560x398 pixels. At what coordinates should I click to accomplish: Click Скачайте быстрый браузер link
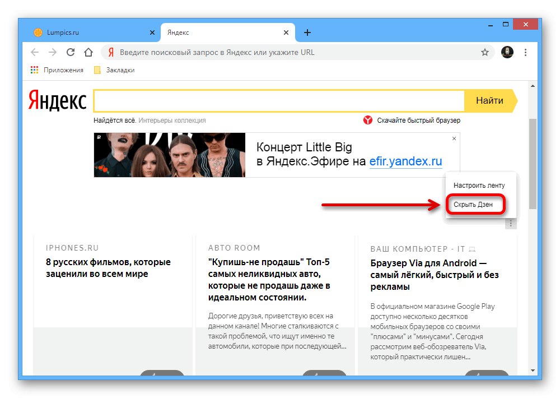[x=418, y=121]
